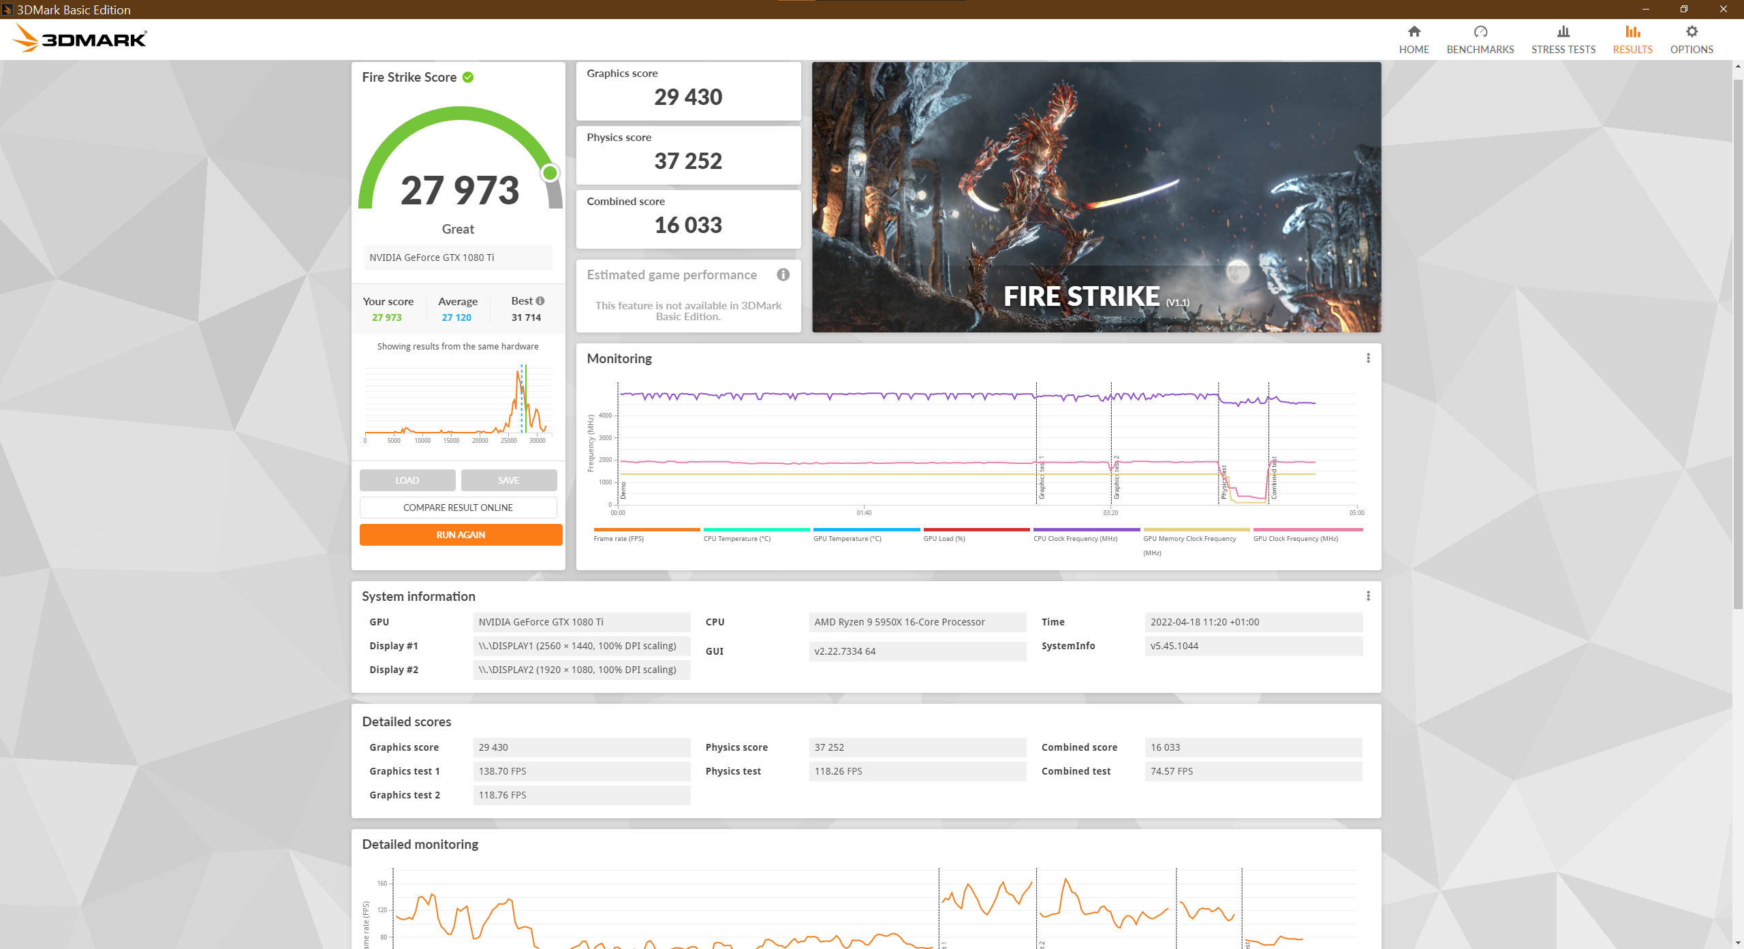Click the 3DMark logo
Image resolution: width=1744 pixels, height=949 pixels.
tap(80, 38)
